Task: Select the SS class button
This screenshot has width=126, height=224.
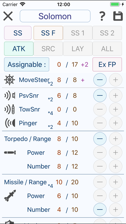Action: (18, 33)
